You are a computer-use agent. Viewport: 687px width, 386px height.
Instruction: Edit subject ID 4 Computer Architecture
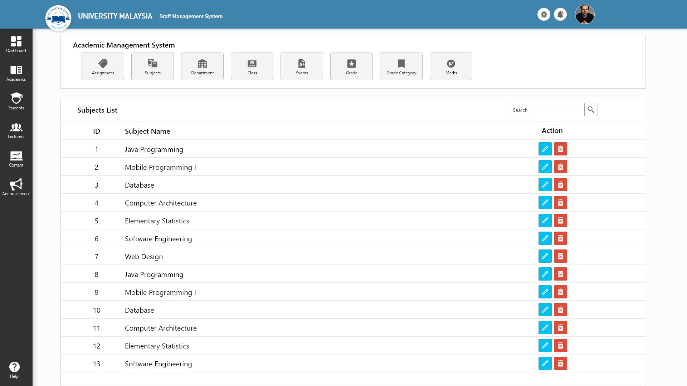tap(545, 203)
